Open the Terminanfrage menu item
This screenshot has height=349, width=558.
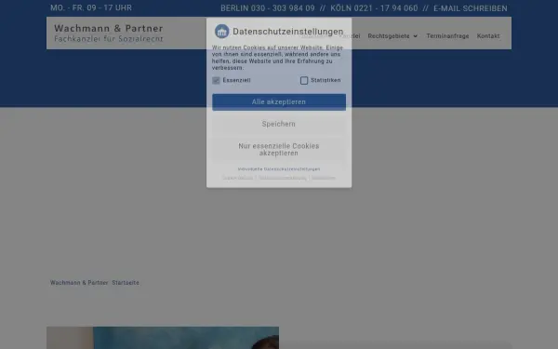click(447, 36)
